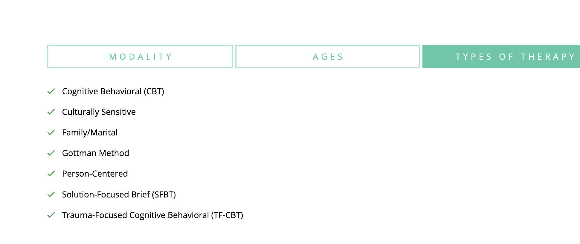Select the Gottman Method text
The height and width of the screenshot is (244, 580).
[x=95, y=153]
